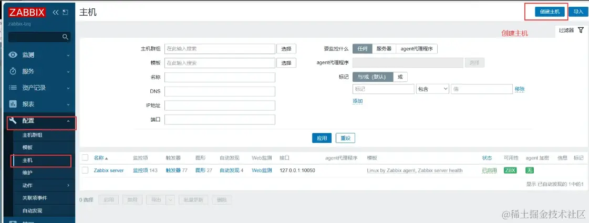Click the ZBX availability badge

(510, 171)
